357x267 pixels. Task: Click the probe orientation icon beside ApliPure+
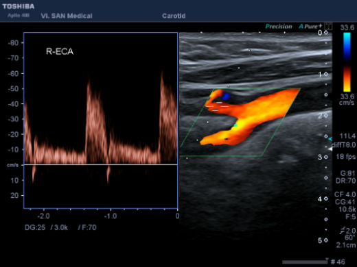tap(329, 26)
